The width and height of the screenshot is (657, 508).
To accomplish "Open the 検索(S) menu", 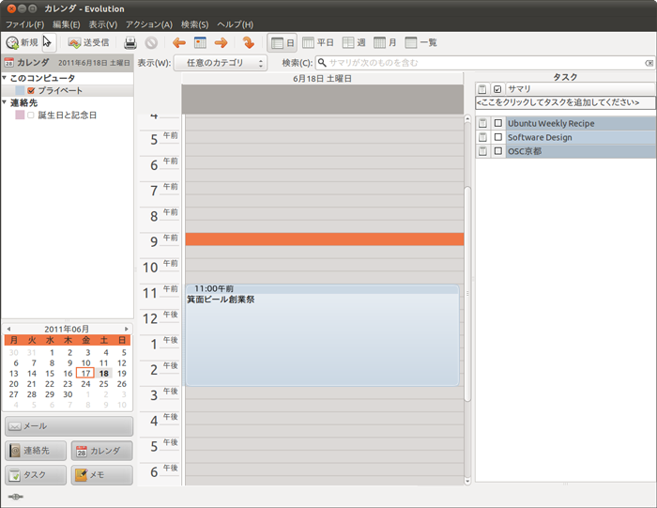I will [x=194, y=24].
